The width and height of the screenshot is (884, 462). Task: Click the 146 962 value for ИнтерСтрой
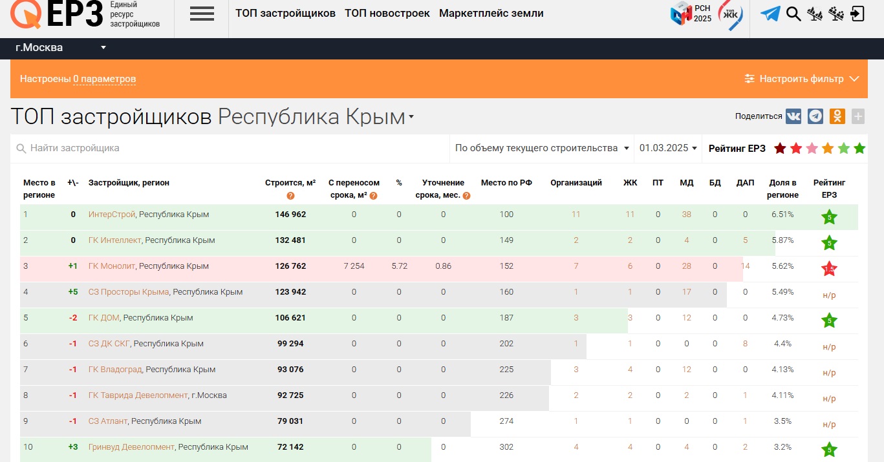pyautogui.click(x=290, y=215)
